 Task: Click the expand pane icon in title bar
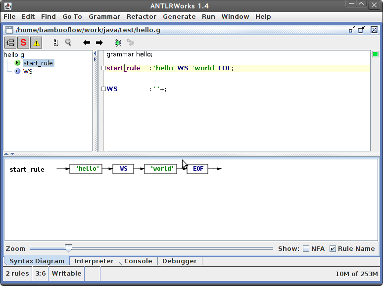click(361, 30)
